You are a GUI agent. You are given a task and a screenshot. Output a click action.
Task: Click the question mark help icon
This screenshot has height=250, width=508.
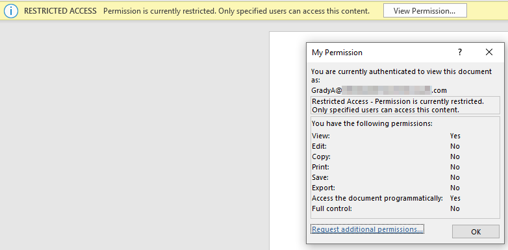tap(460, 52)
